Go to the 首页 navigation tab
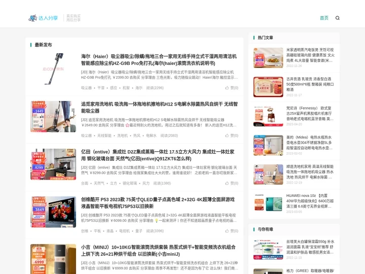The height and width of the screenshot is (274, 365). [324, 18]
